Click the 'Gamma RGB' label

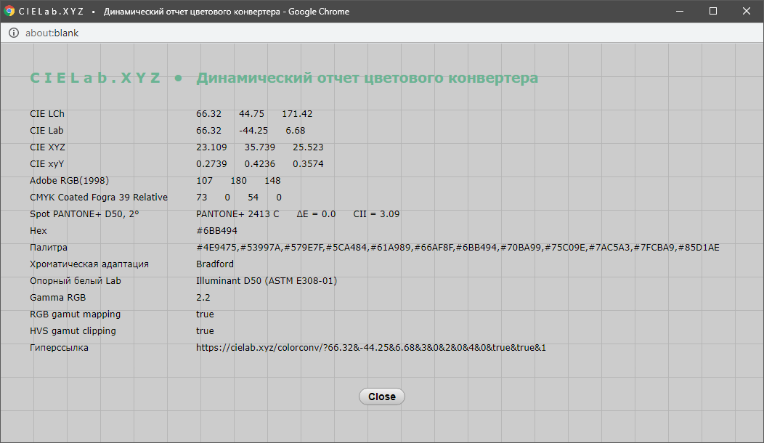tap(57, 297)
